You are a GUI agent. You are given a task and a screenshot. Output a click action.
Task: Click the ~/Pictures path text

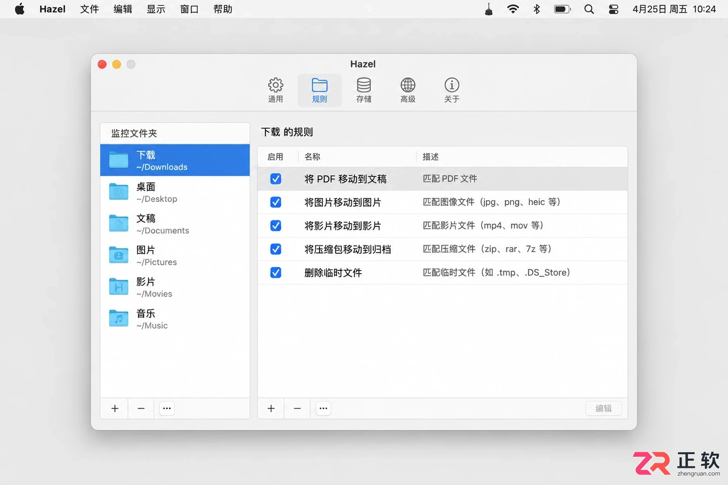pos(157,262)
